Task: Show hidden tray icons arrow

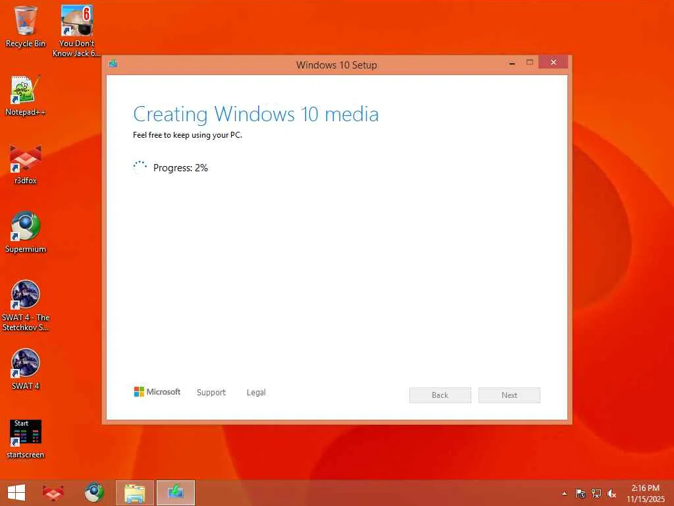Action: tap(565, 493)
